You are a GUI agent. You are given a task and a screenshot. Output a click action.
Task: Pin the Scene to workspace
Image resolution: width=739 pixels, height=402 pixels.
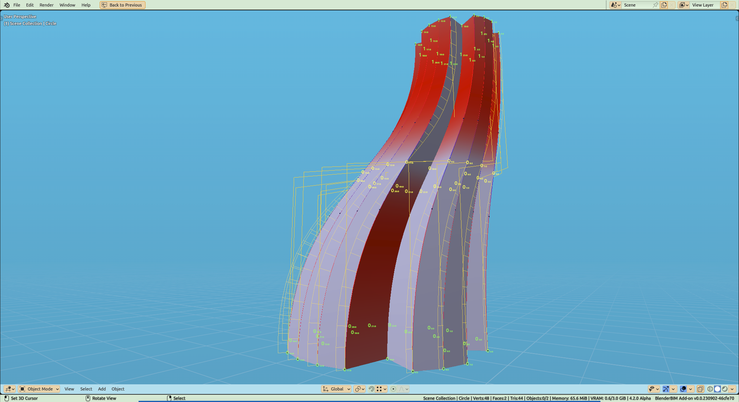tap(655, 5)
